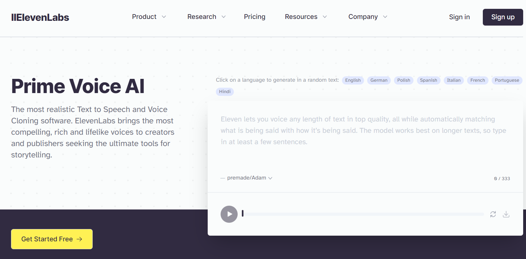Image resolution: width=526 pixels, height=259 pixels.
Task: Click the Sign in link
Action: 459,17
